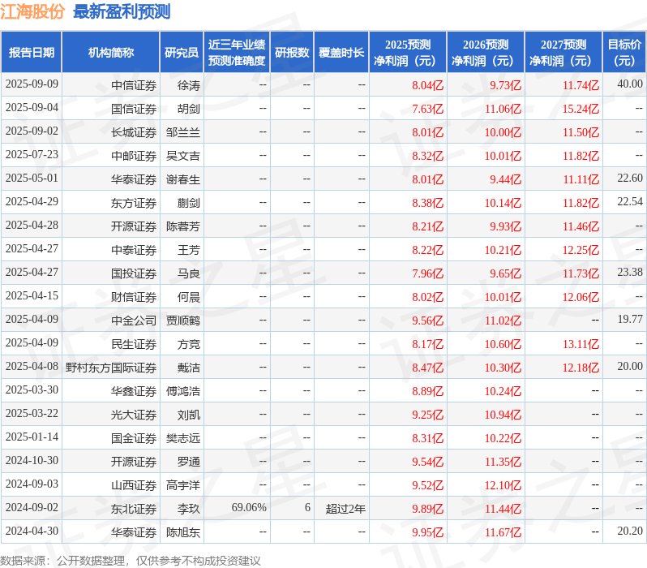Click the date 2025-09-09
647x568 pixels.
[32, 84]
